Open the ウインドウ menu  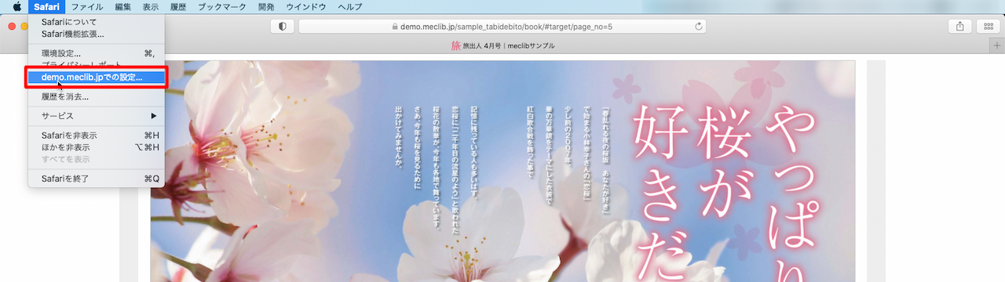[x=306, y=6]
